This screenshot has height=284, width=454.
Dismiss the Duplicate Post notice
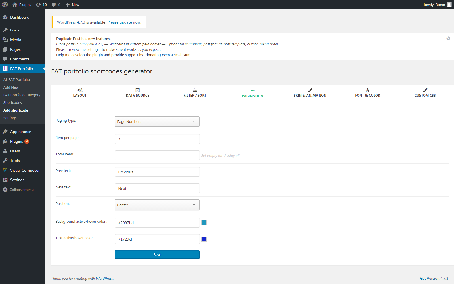point(448,38)
